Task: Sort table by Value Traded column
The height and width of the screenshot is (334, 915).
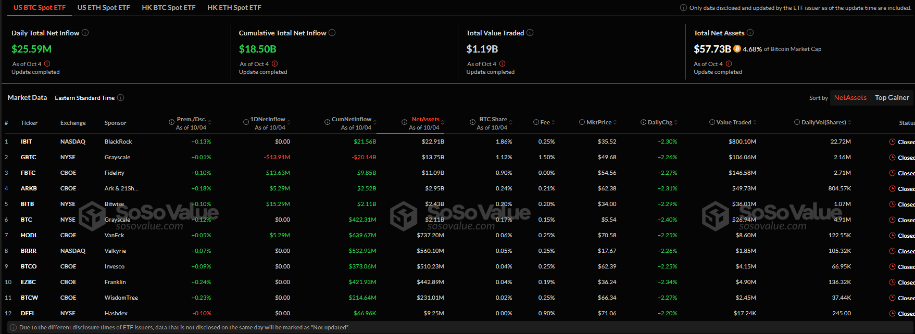Action: [734, 123]
